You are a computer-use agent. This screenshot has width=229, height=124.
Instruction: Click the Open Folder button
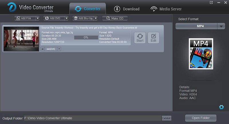coord(201,118)
